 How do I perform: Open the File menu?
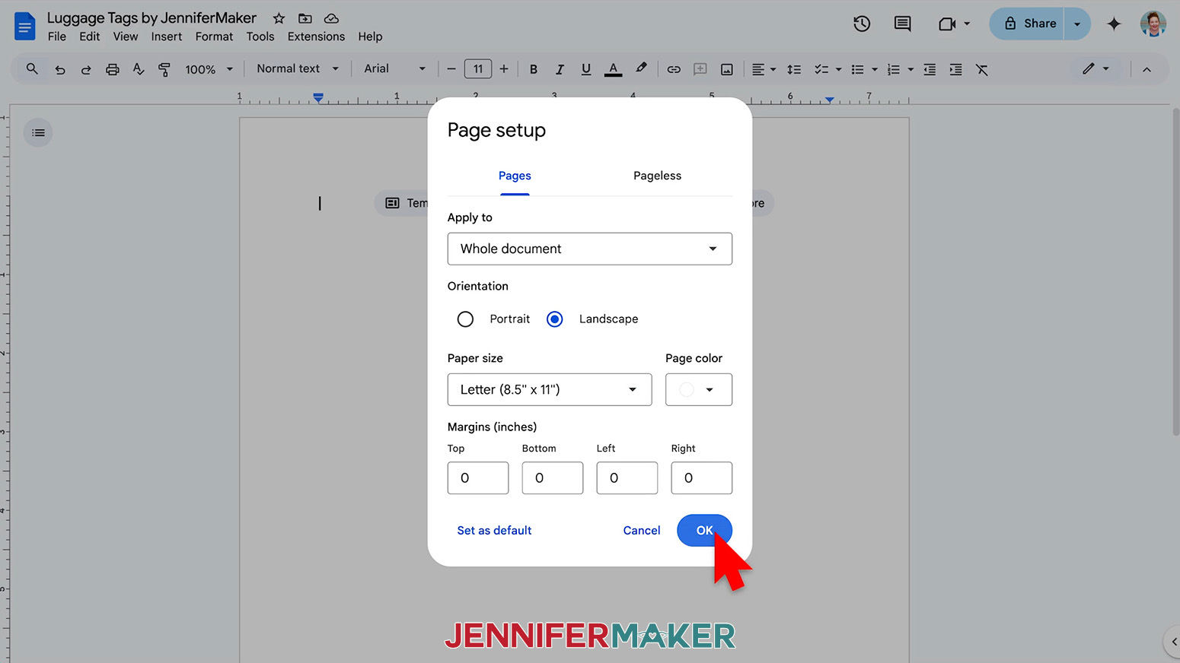[57, 36]
